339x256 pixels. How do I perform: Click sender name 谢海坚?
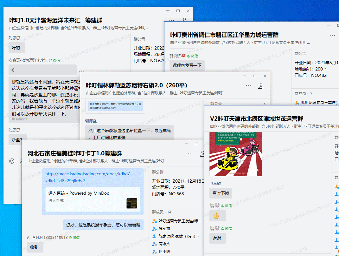[91, 121]
